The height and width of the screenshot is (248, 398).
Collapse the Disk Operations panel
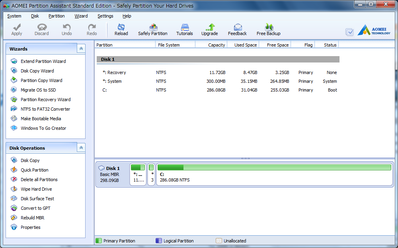[x=81, y=148]
